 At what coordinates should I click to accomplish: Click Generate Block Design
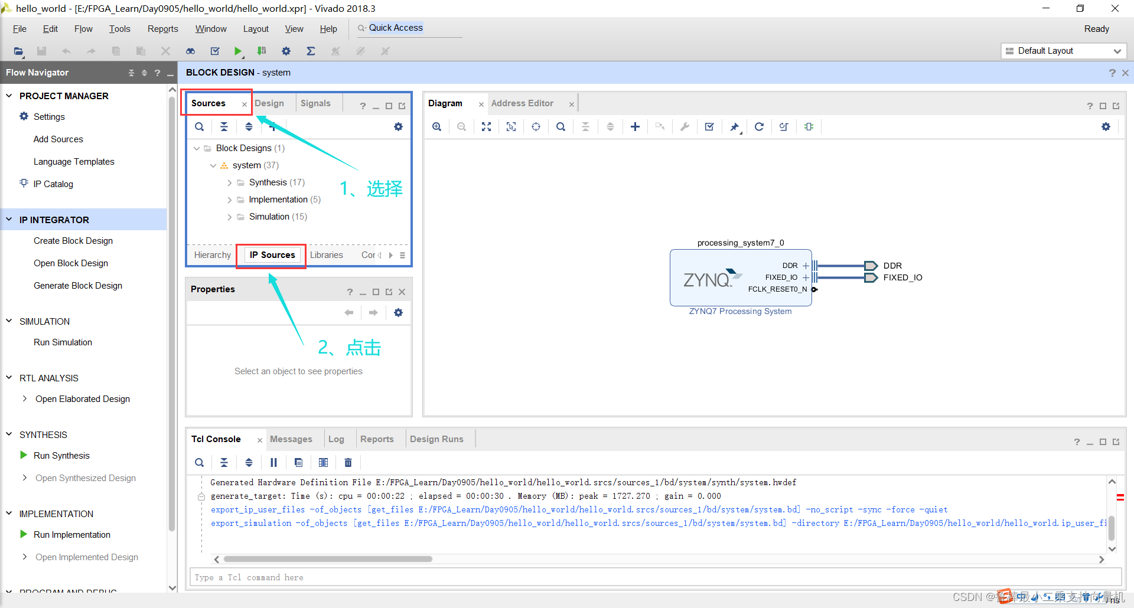coord(78,286)
